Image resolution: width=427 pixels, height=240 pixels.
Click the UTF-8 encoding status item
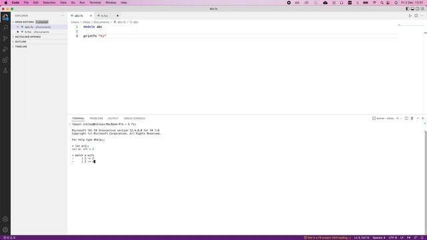pyautogui.click(x=393, y=237)
